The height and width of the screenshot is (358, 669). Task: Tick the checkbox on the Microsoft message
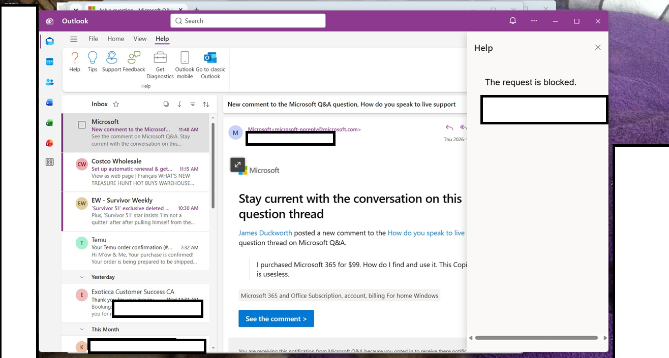82,125
